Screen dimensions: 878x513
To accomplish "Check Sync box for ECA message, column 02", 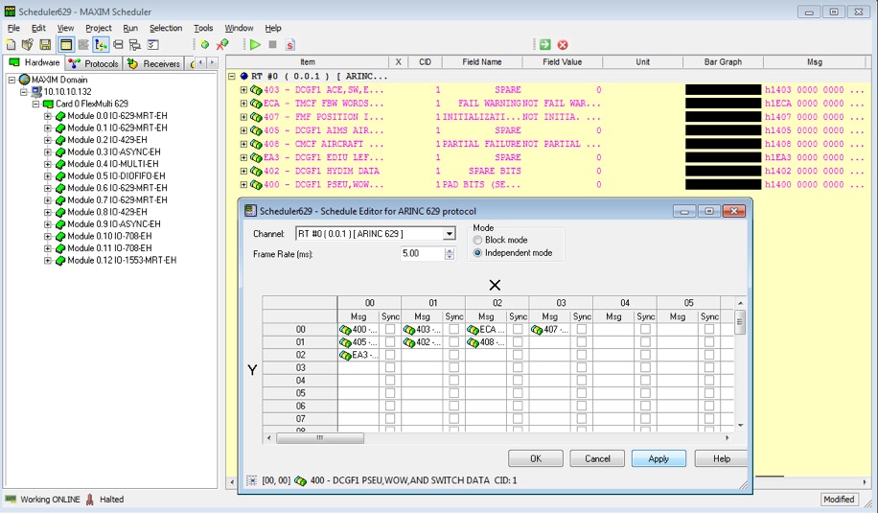I will pyautogui.click(x=518, y=329).
